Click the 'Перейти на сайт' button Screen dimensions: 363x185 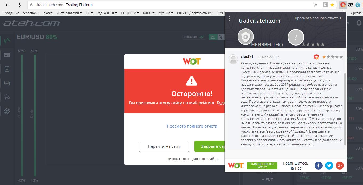click(x=164, y=146)
